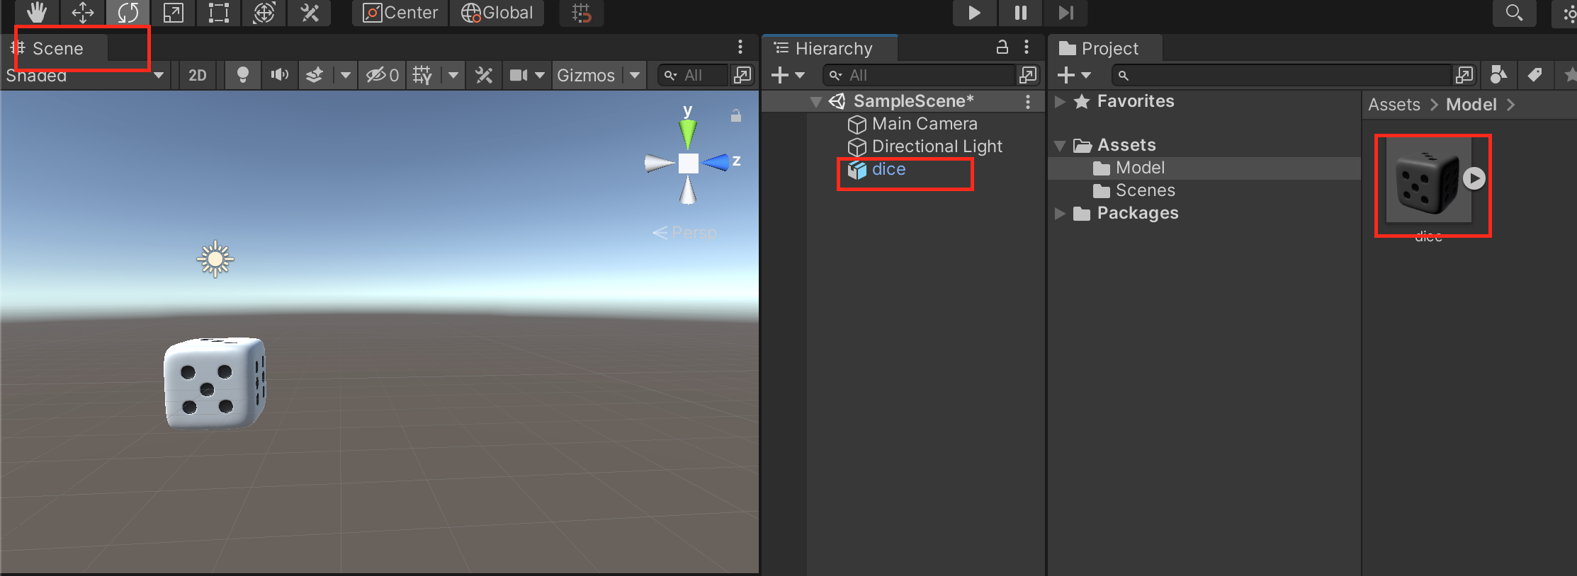Toggle scene lighting bulb icon

[x=242, y=75]
